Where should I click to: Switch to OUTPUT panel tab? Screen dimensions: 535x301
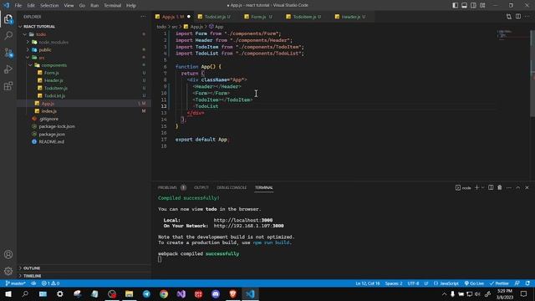click(201, 187)
